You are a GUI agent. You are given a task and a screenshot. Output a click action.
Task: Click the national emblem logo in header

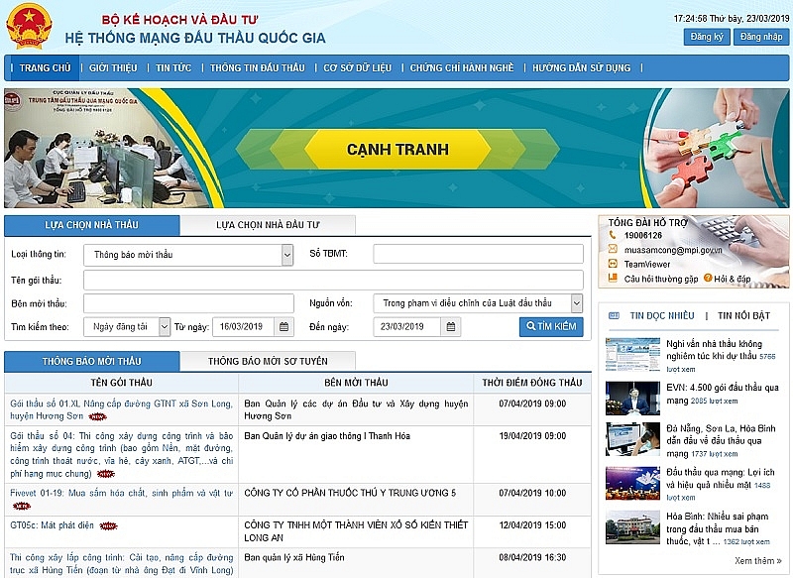28,26
